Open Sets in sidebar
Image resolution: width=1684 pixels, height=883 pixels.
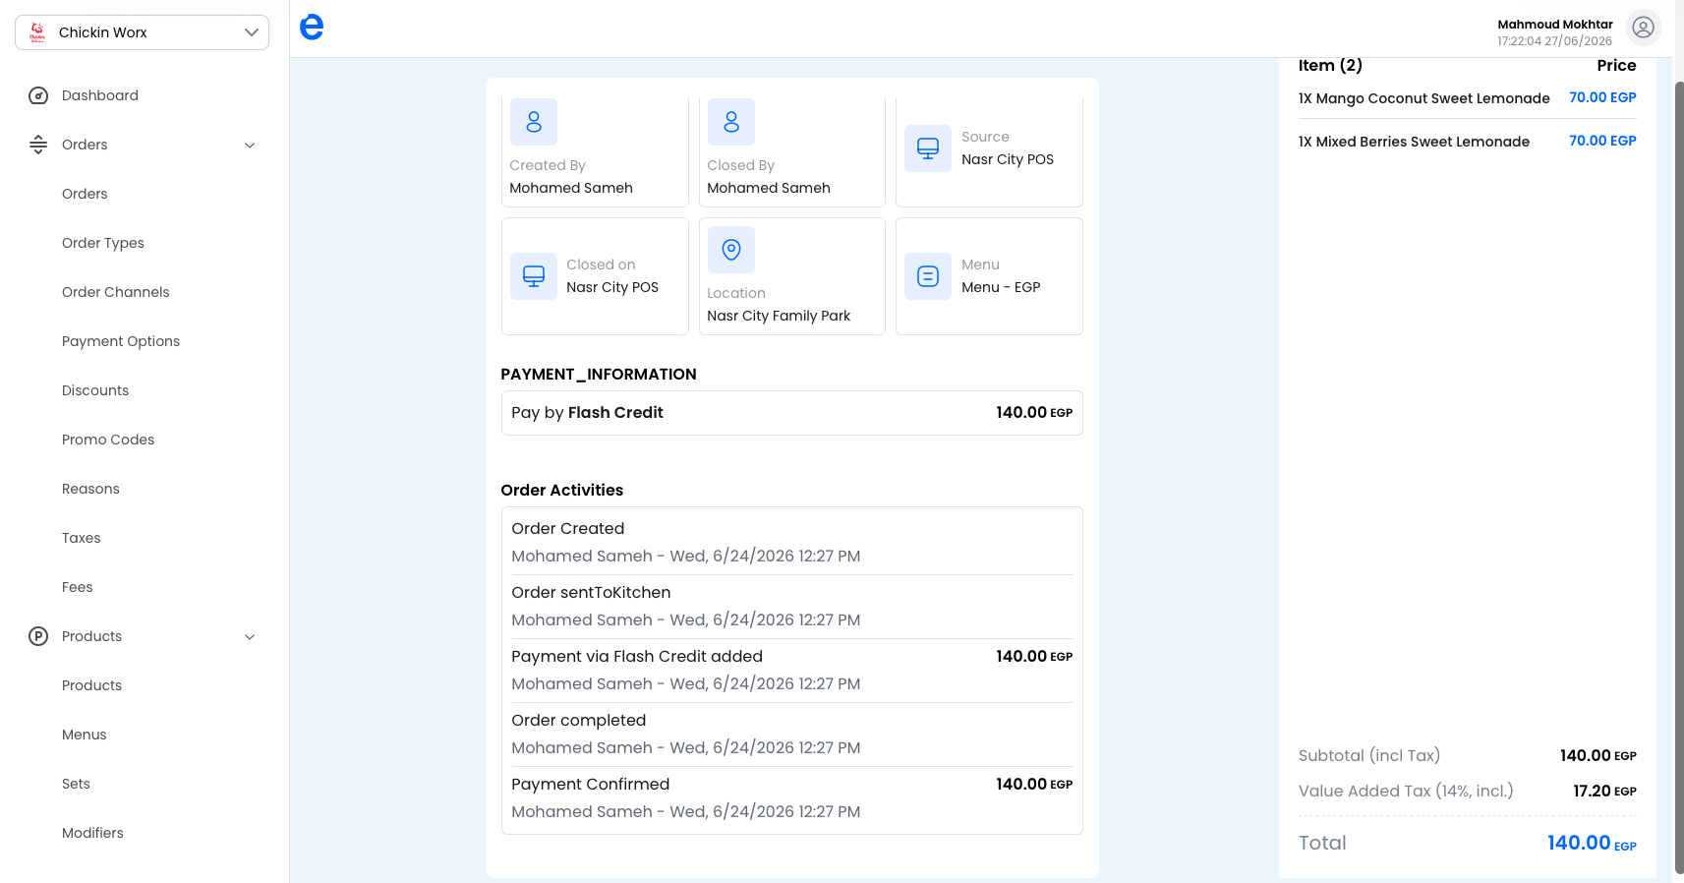click(x=76, y=784)
